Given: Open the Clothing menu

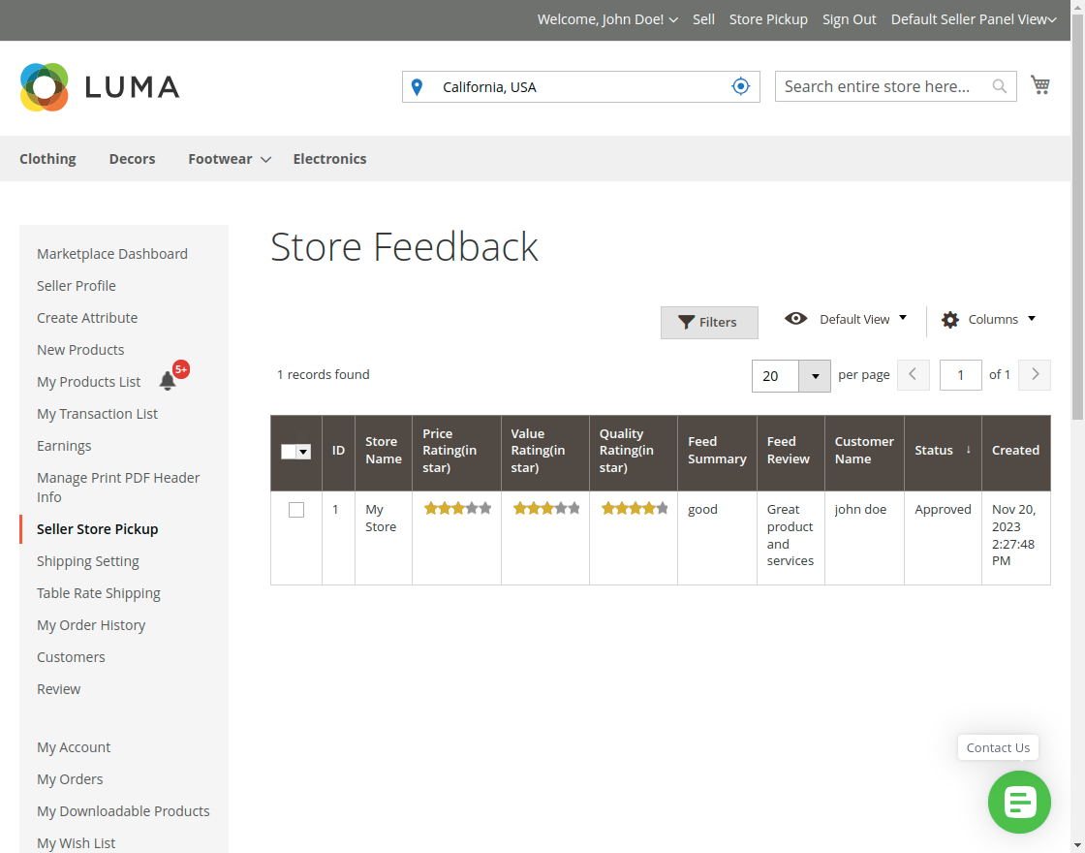Looking at the screenshot, I should click(47, 158).
